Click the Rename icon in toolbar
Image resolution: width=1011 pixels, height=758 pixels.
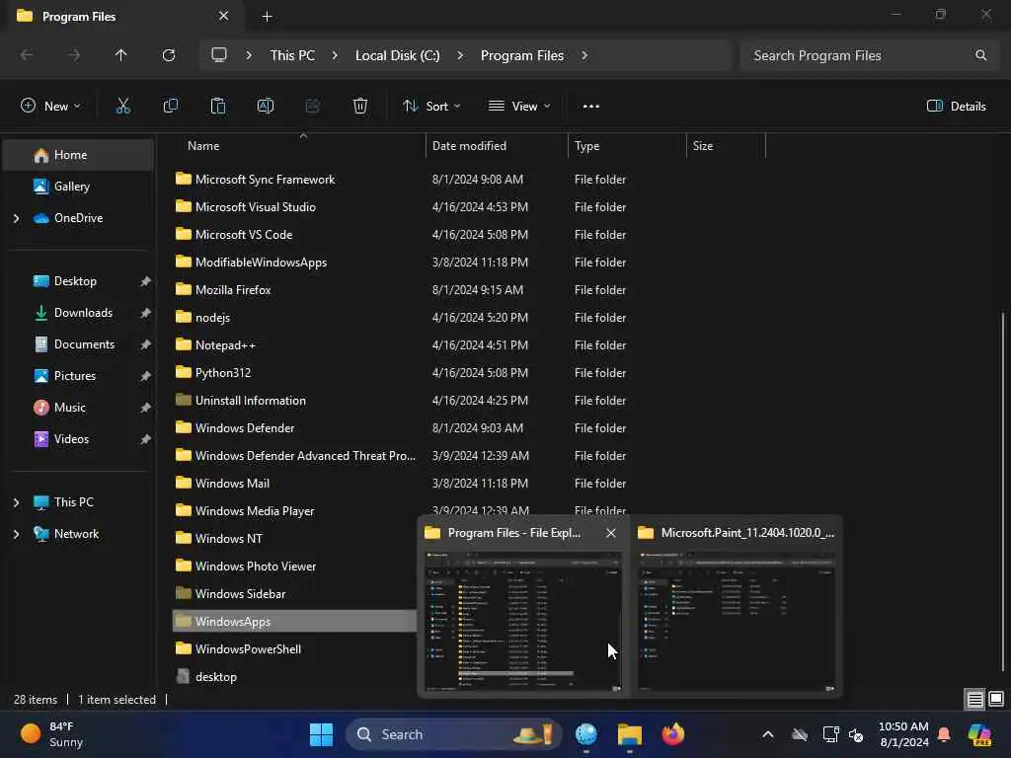point(265,107)
